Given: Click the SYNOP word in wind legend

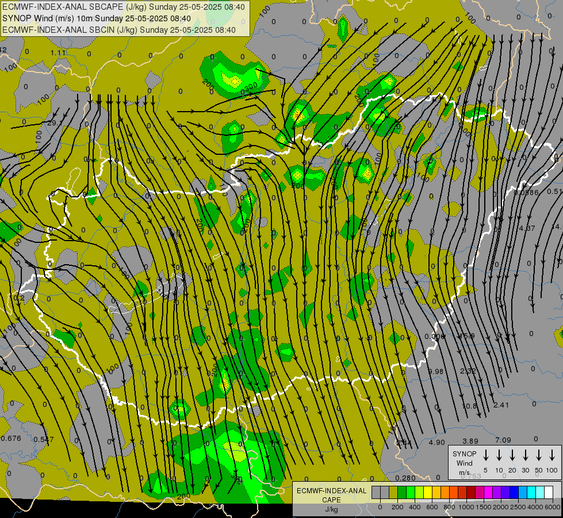Looking at the screenshot, I should [464, 454].
